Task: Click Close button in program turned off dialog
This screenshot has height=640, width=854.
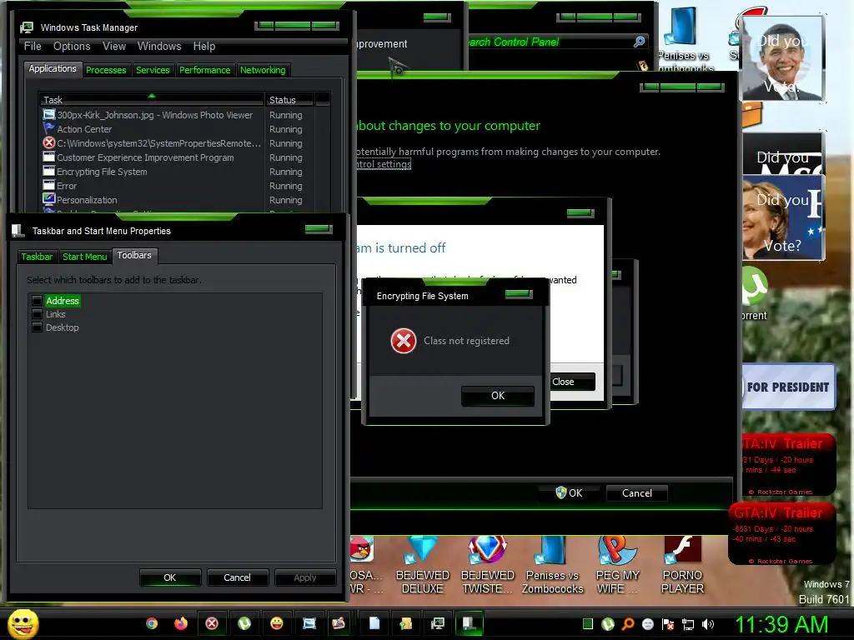Action: (572, 382)
